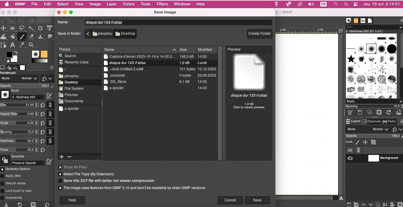Click the Help button in dialog
The width and height of the screenshot is (403, 207).
(72, 200)
